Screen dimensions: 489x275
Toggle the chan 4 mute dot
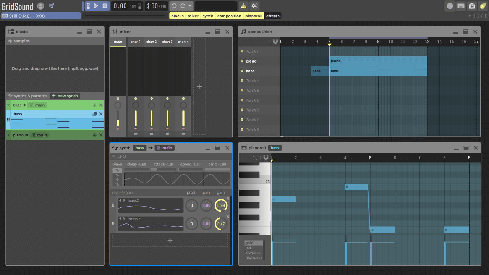coord(183,99)
